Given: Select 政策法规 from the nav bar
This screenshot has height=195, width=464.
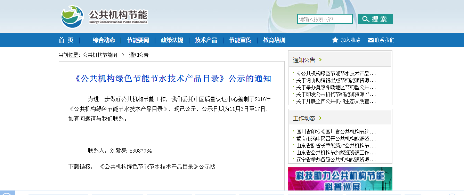Looking at the screenshot, I should point(172,40).
